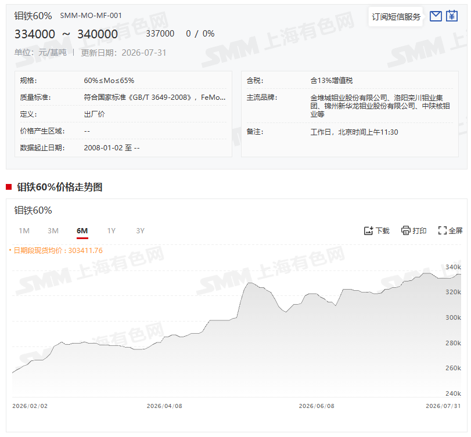Click the email envelope subscription icon

(436, 16)
